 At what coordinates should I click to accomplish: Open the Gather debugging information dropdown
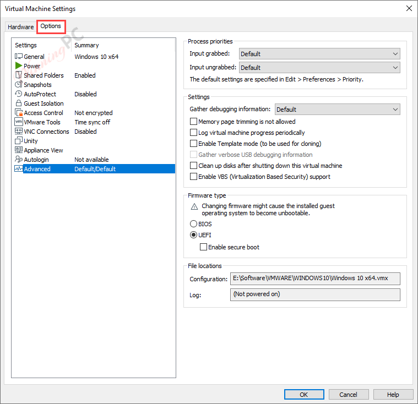click(337, 110)
